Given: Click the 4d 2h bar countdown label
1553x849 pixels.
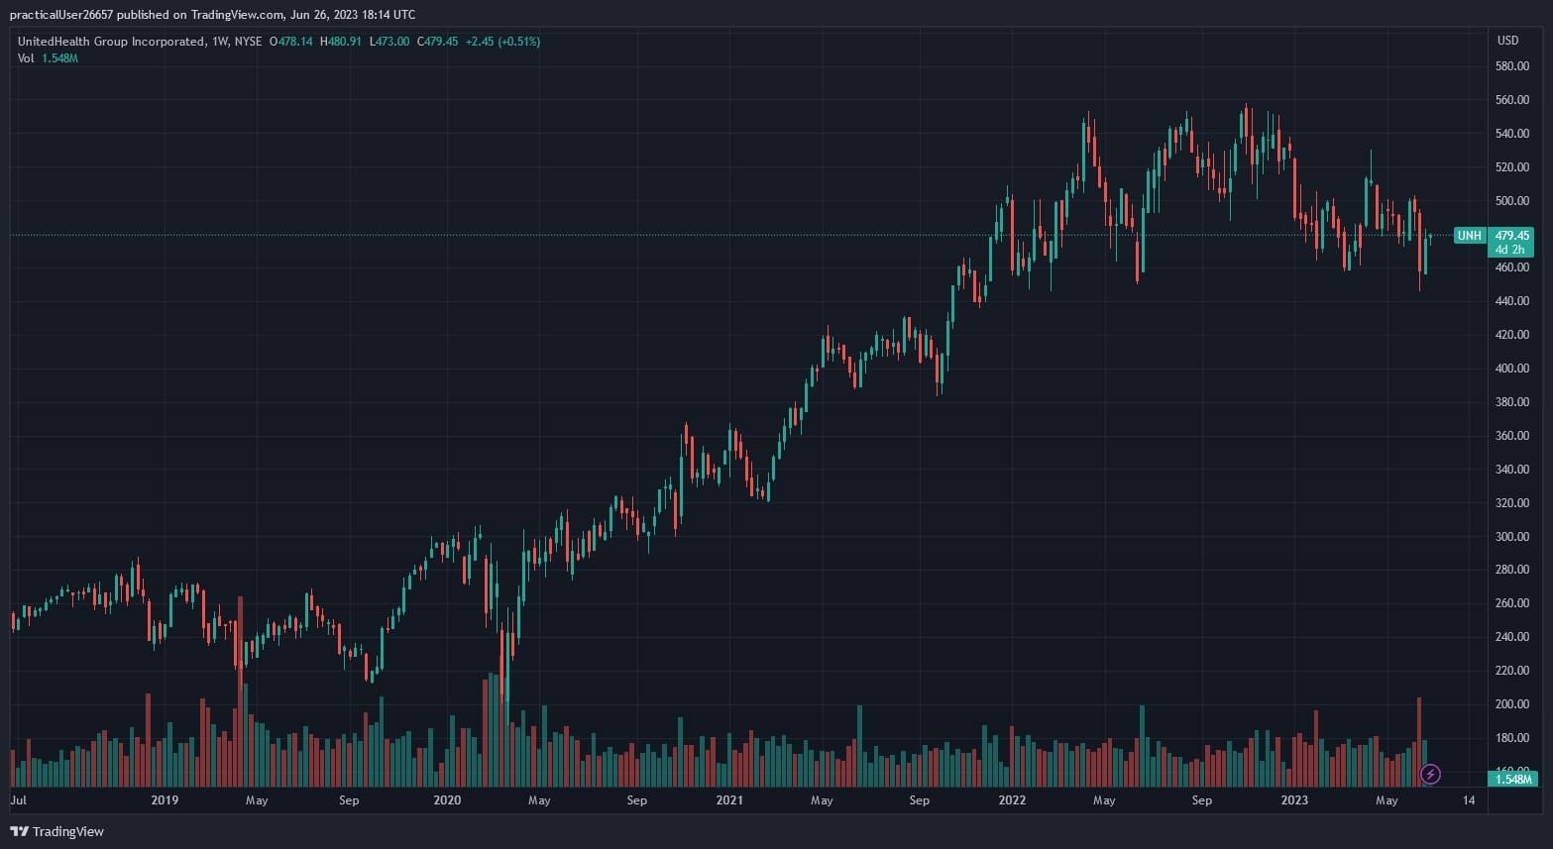Looking at the screenshot, I should (1509, 250).
